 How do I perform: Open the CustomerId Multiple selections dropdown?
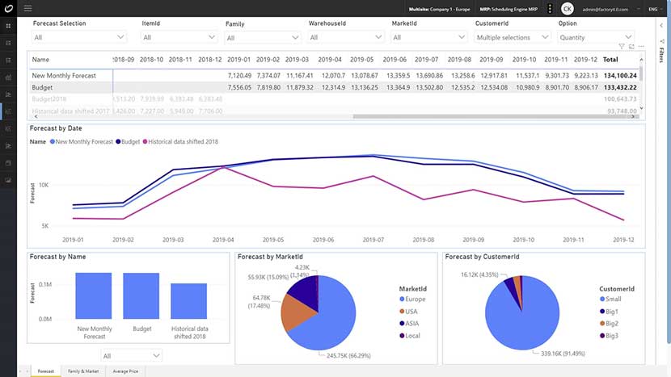513,37
